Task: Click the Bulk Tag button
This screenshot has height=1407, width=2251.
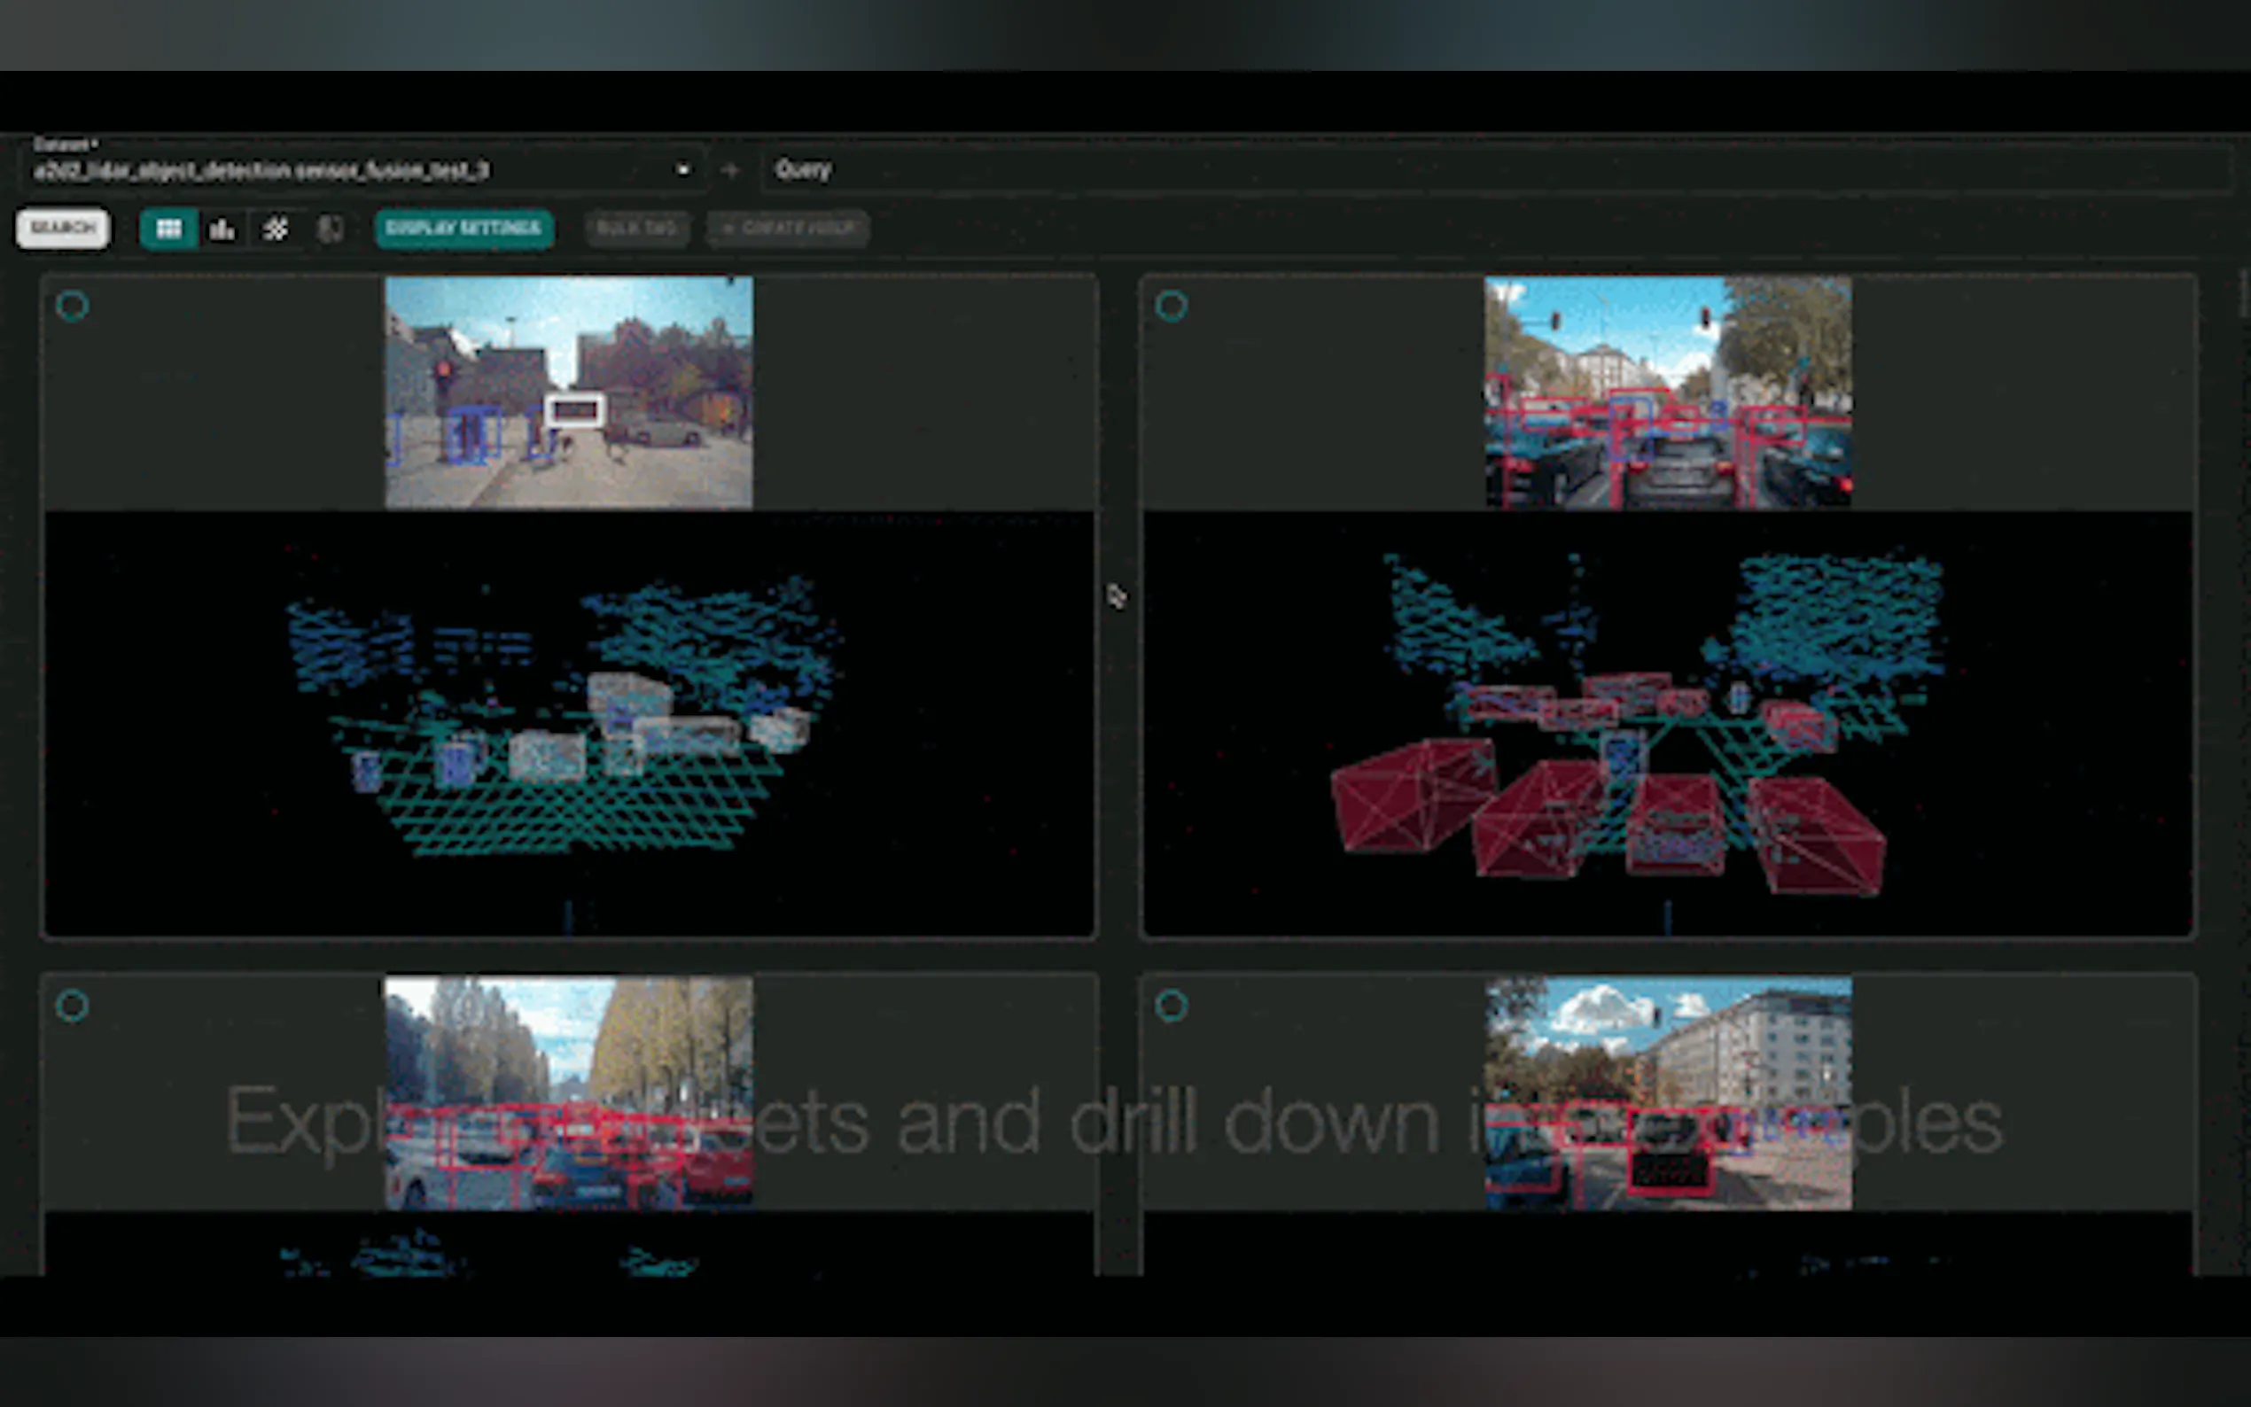Action: pos(636,228)
